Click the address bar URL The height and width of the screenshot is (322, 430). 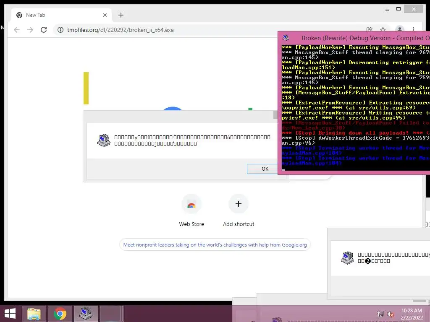coord(121,30)
